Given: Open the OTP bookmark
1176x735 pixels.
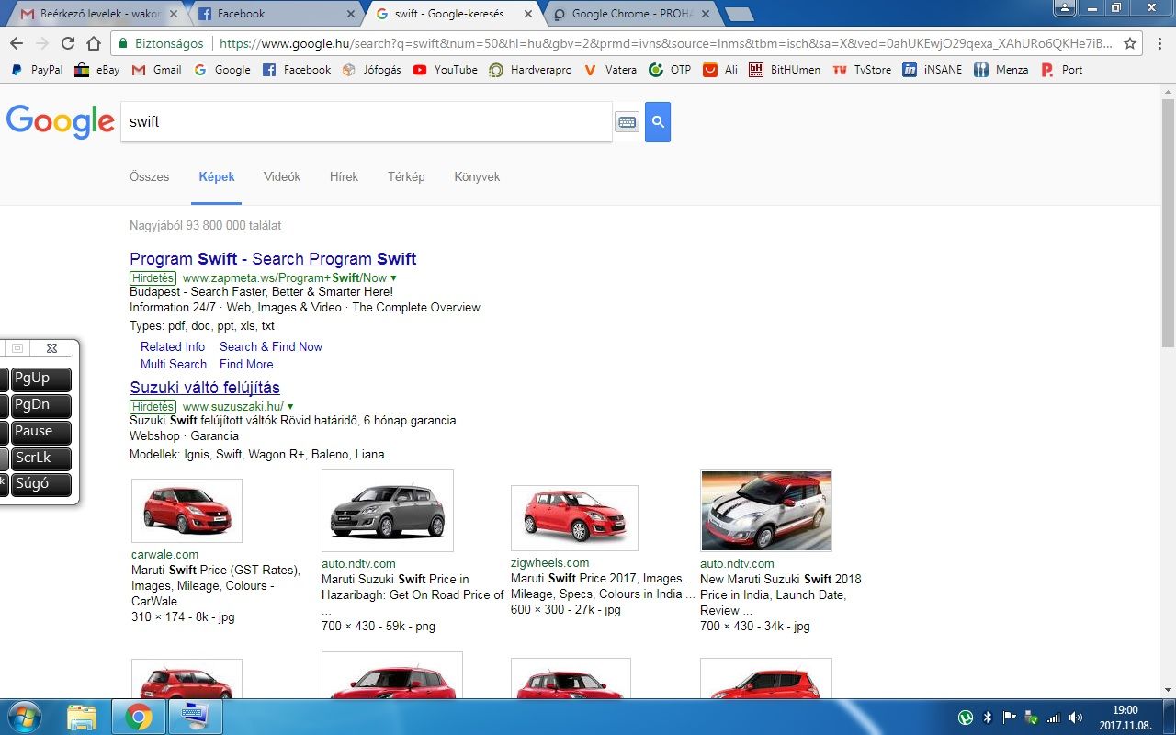Looking at the screenshot, I should (x=670, y=70).
